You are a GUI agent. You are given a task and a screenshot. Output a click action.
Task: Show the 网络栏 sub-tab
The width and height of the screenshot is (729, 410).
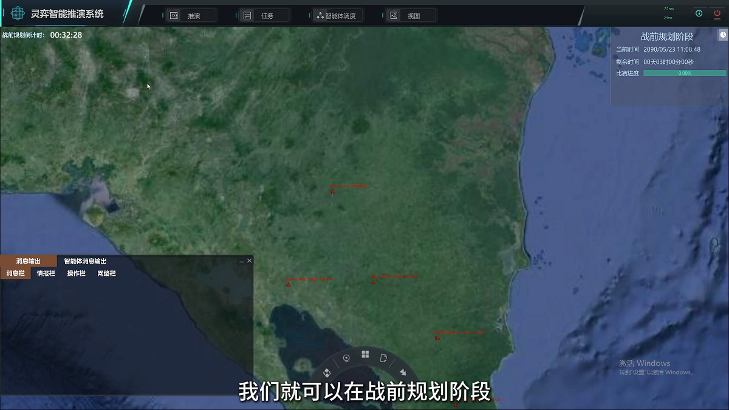tap(106, 273)
